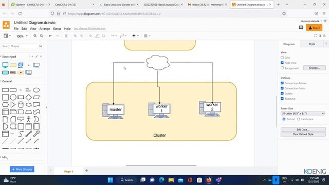This screenshot has height=185, width=329.
Task: Select the actor stick figure shape
Action: [29, 119]
